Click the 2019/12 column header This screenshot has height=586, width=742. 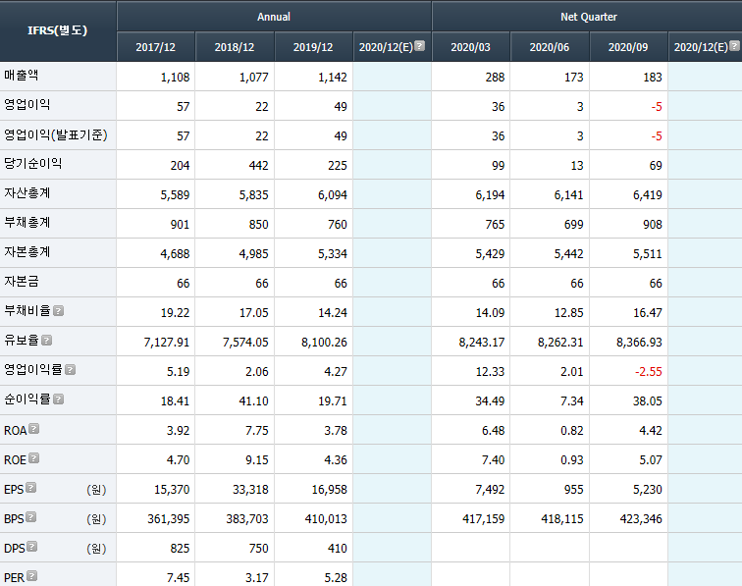[313, 47]
